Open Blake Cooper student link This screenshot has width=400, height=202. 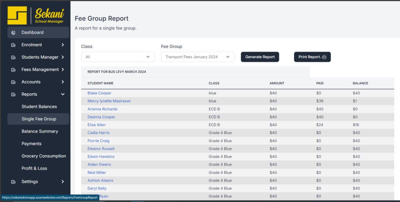(99, 93)
